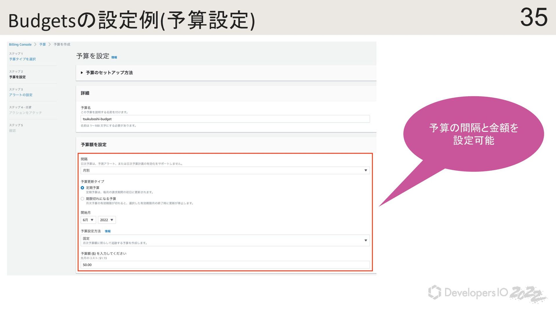Open the 固定 budget method dropdown
This screenshot has width=556, height=312.
tap(225, 241)
